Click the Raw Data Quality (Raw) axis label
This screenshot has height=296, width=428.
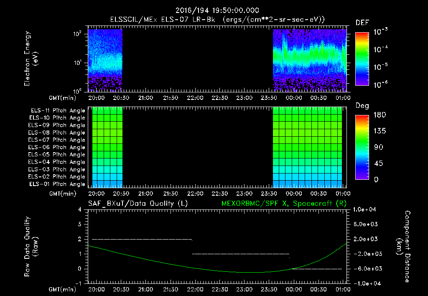click(x=31, y=247)
